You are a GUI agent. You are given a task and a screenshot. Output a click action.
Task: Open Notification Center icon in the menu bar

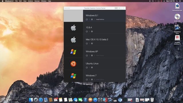tap(180, 1)
